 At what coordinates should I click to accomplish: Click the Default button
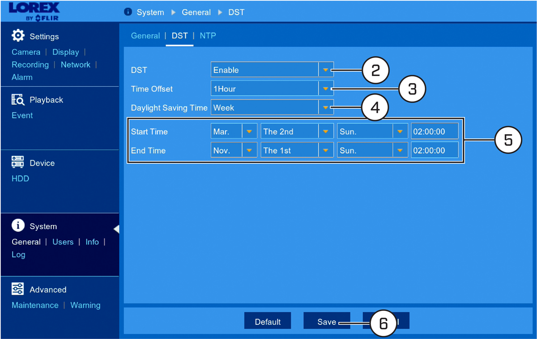tap(268, 322)
